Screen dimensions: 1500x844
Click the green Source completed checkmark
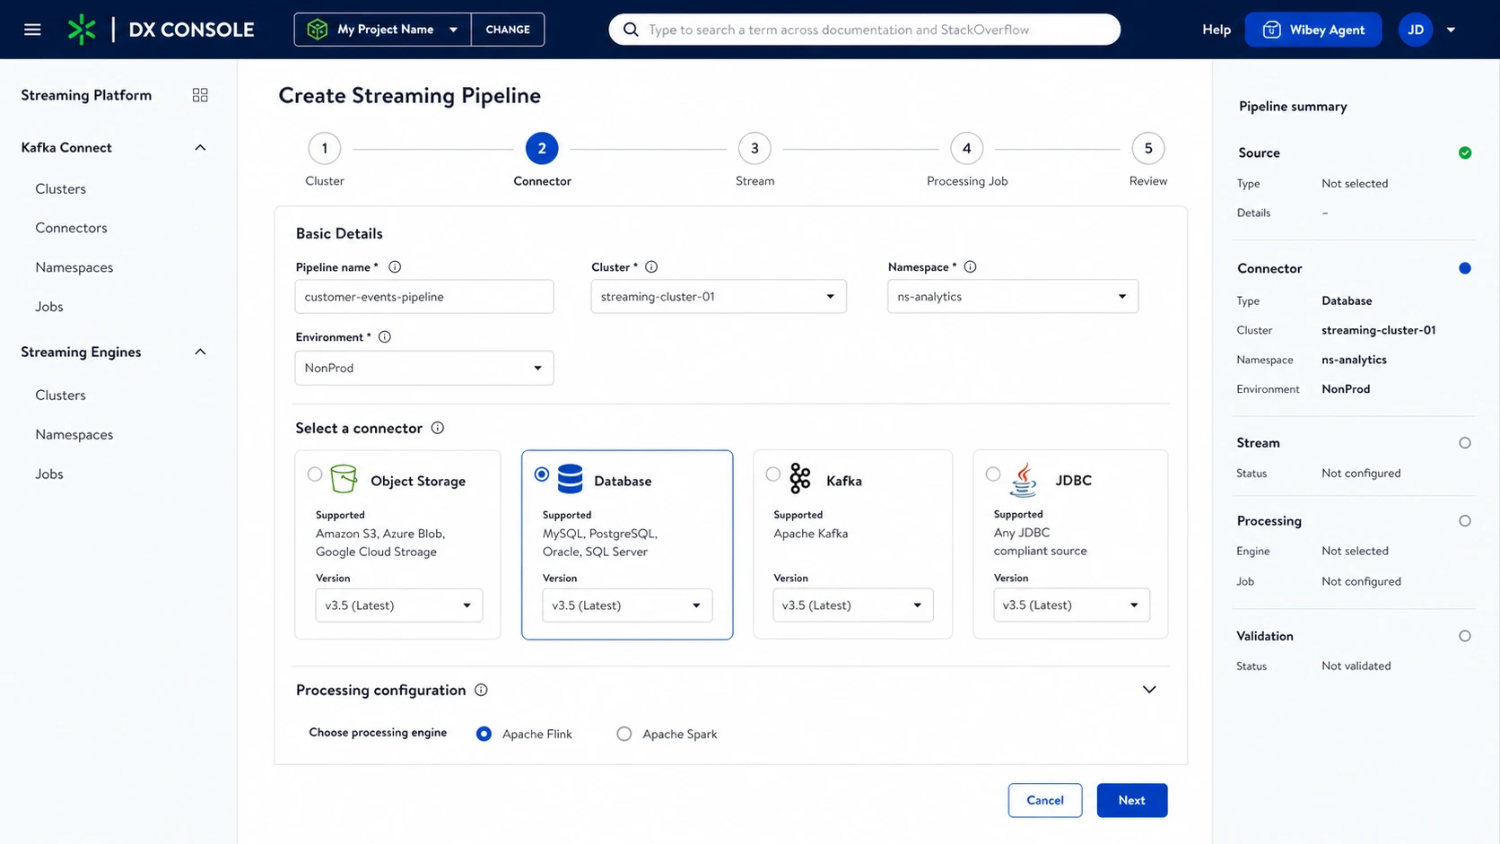click(x=1465, y=152)
